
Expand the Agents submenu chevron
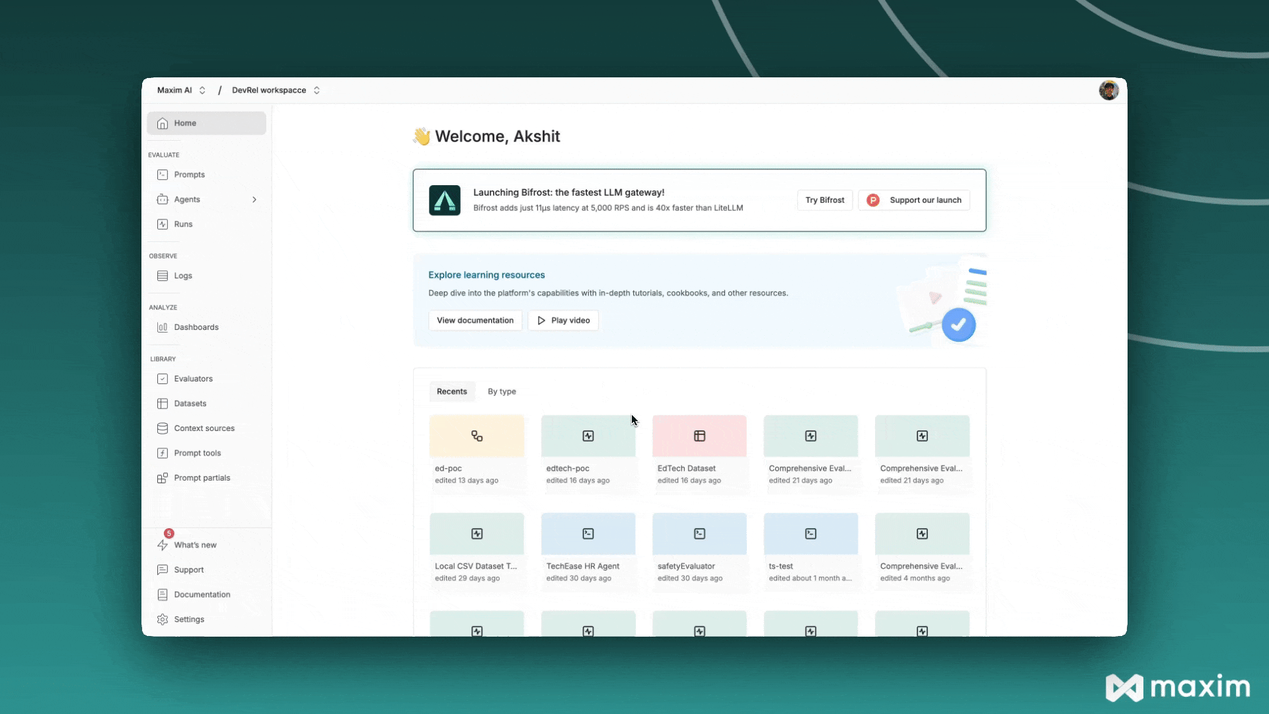(x=254, y=200)
